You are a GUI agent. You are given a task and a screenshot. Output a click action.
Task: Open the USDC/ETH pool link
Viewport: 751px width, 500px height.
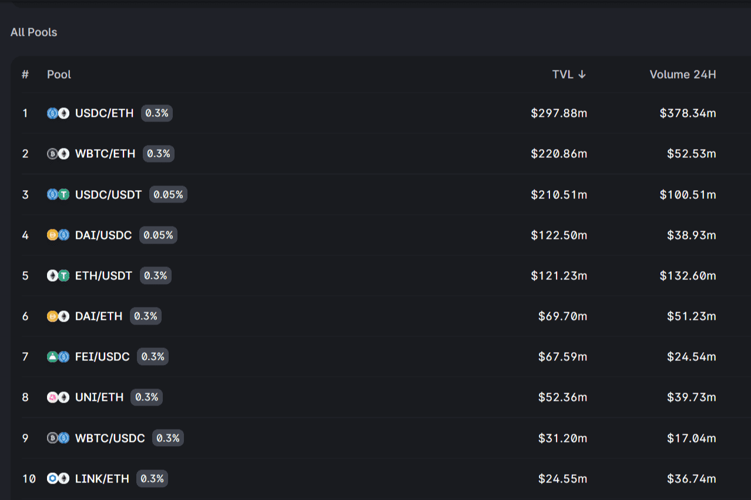[104, 113]
